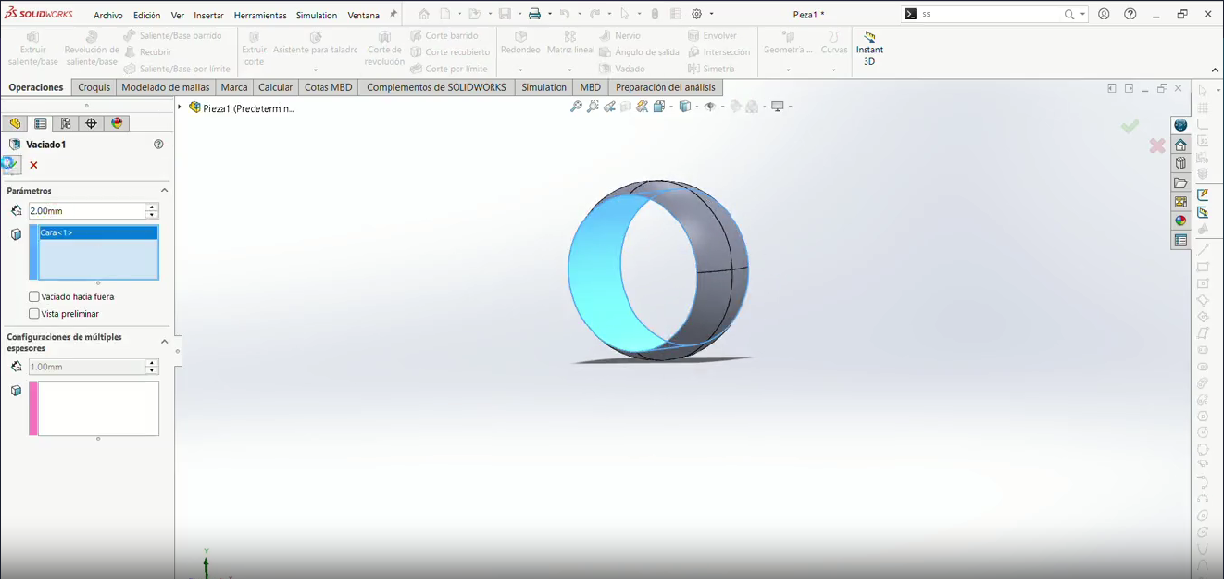Open the File Explorer task pane tab
This screenshot has height=579, width=1224.
[x=1180, y=183]
